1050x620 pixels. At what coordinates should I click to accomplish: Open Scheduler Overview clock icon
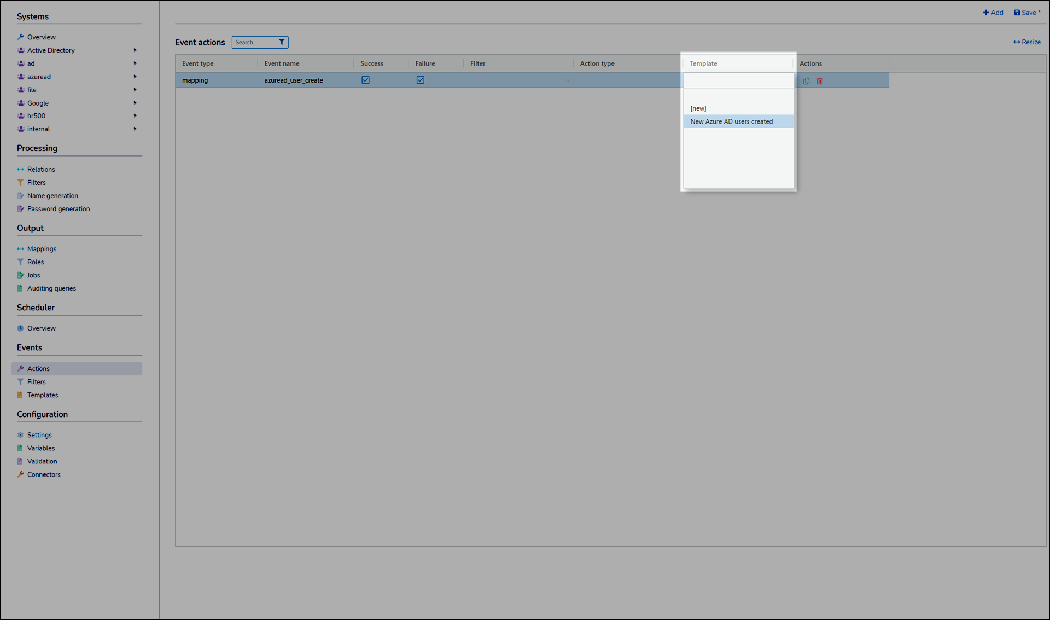[x=21, y=328]
